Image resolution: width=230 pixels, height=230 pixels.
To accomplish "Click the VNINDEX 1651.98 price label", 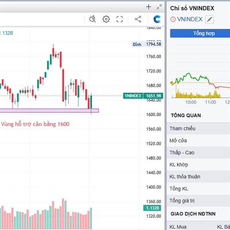I will [143, 96].
